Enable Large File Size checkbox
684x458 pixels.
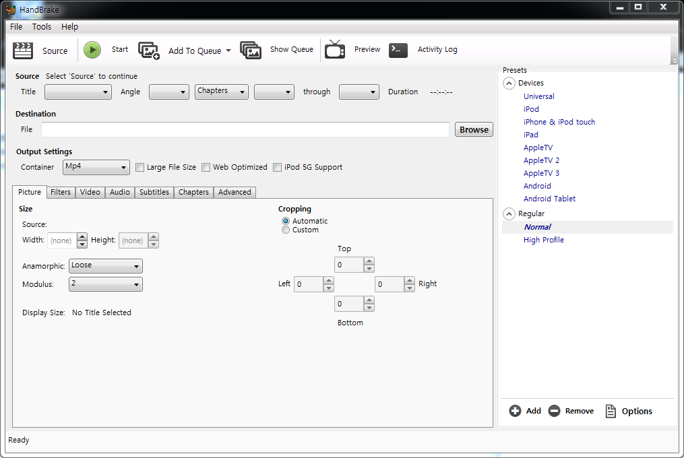tap(139, 168)
